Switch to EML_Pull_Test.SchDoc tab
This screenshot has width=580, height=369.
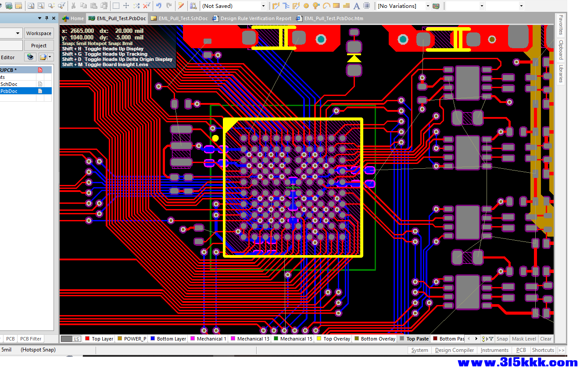[179, 18]
